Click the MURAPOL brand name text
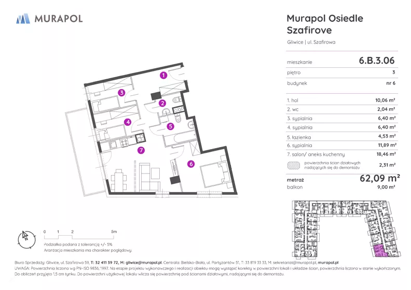The height and width of the screenshot is (290, 411). [59, 19]
